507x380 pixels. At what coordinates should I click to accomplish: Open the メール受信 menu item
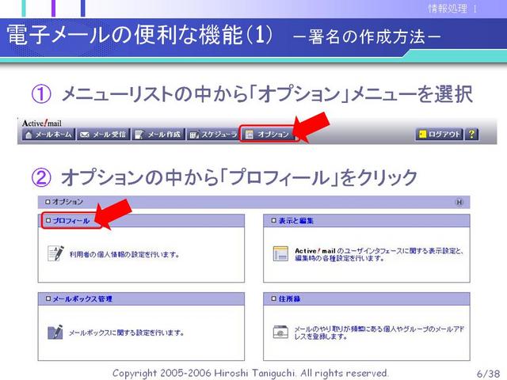coord(103,134)
